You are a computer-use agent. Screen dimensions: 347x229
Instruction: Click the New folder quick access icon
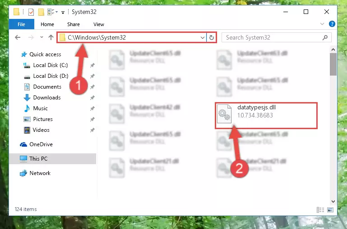point(41,12)
